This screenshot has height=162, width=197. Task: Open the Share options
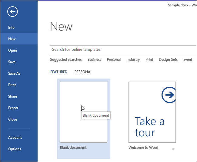click(x=13, y=96)
